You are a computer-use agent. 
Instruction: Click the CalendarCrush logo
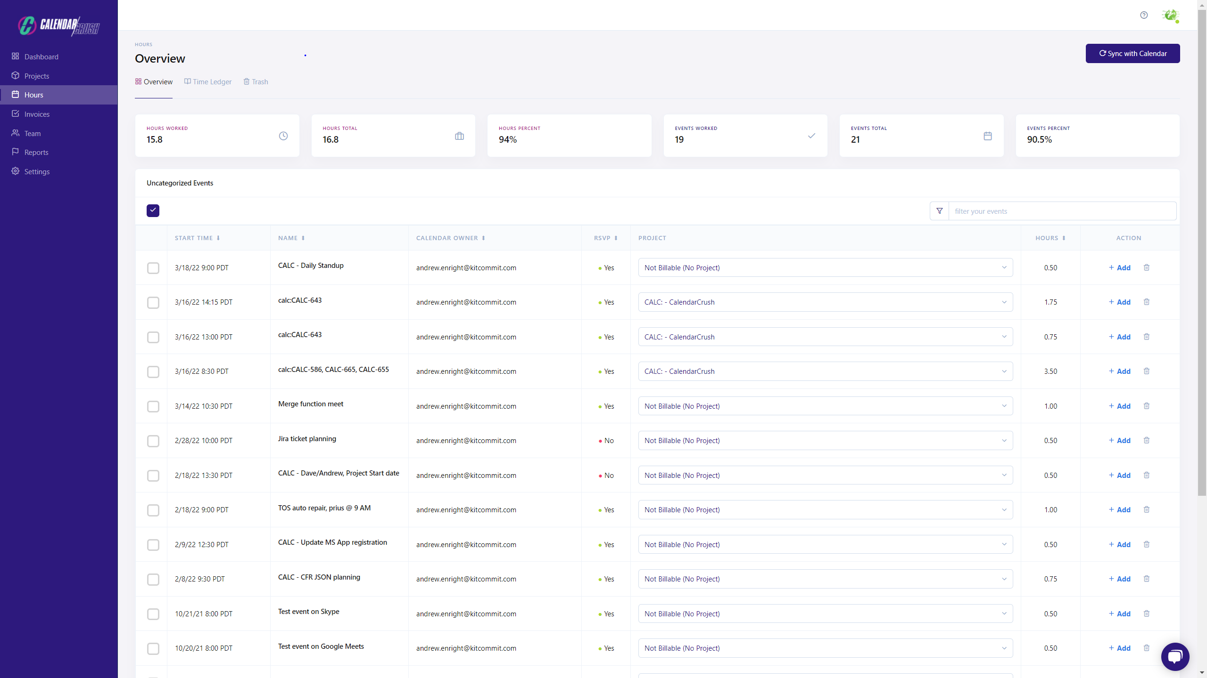(x=58, y=25)
